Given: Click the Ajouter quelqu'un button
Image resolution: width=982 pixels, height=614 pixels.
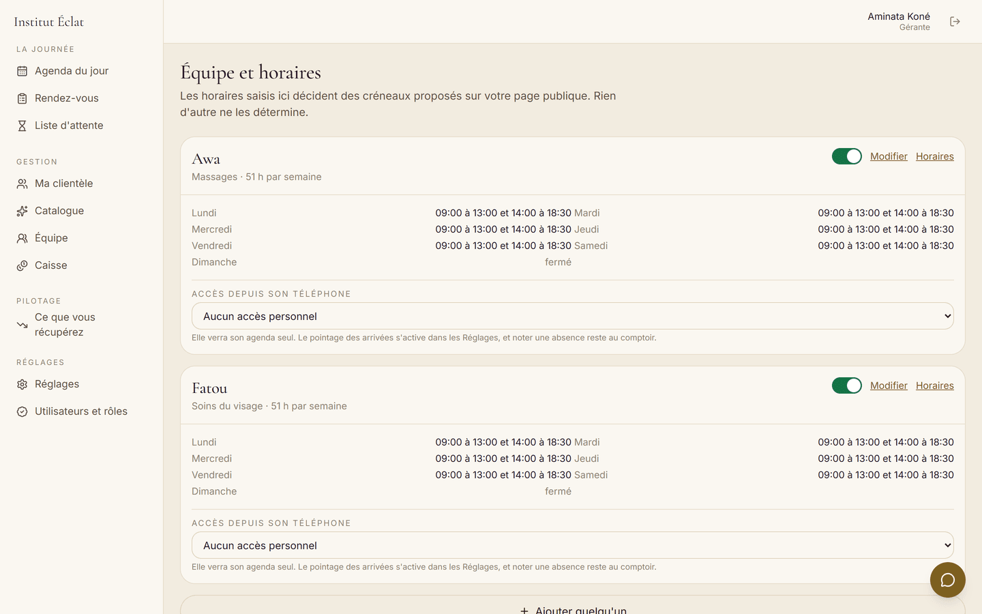Looking at the screenshot, I should coord(573,605).
